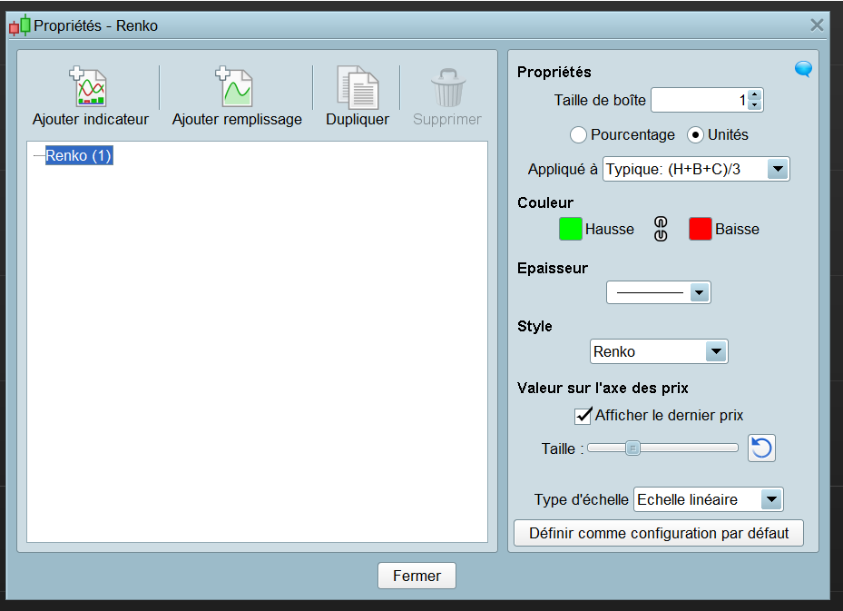The width and height of the screenshot is (843, 611).
Task: Increase Taille de boîte with up arrow
Action: click(x=755, y=94)
